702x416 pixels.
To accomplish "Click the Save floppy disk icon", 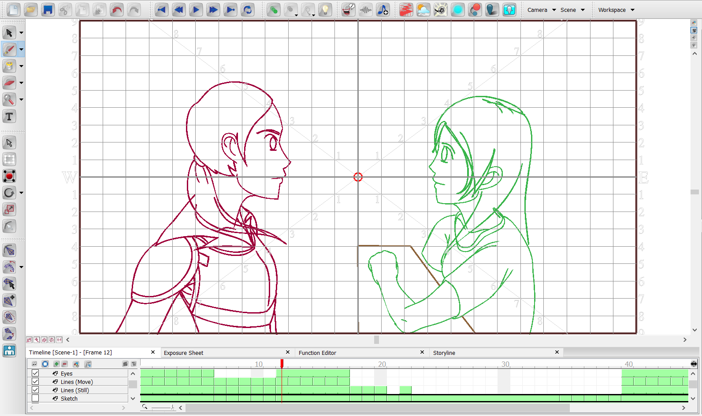I will 48,10.
